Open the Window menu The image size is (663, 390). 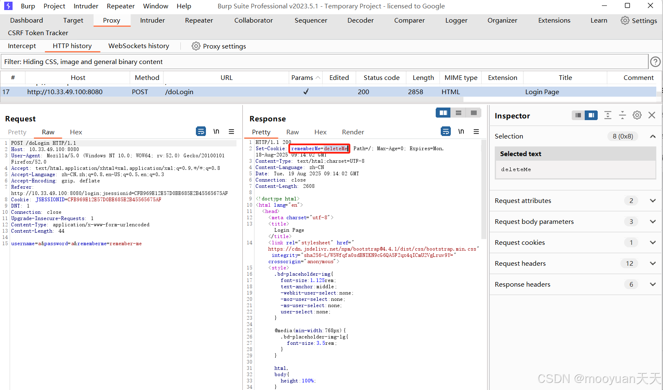(x=156, y=6)
